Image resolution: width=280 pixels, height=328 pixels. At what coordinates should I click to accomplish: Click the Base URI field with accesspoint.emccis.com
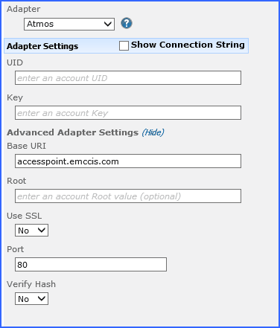tap(128, 161)
